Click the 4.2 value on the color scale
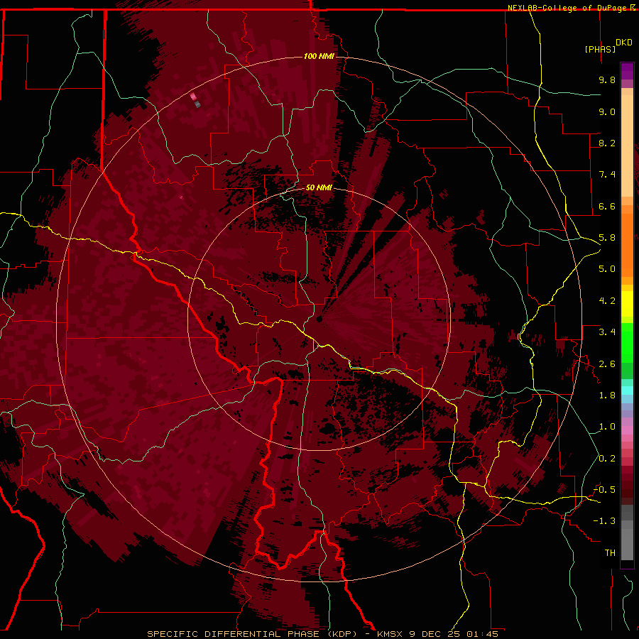Image resolution: width=639 pixels, height=639 pixels. point(607,301)
